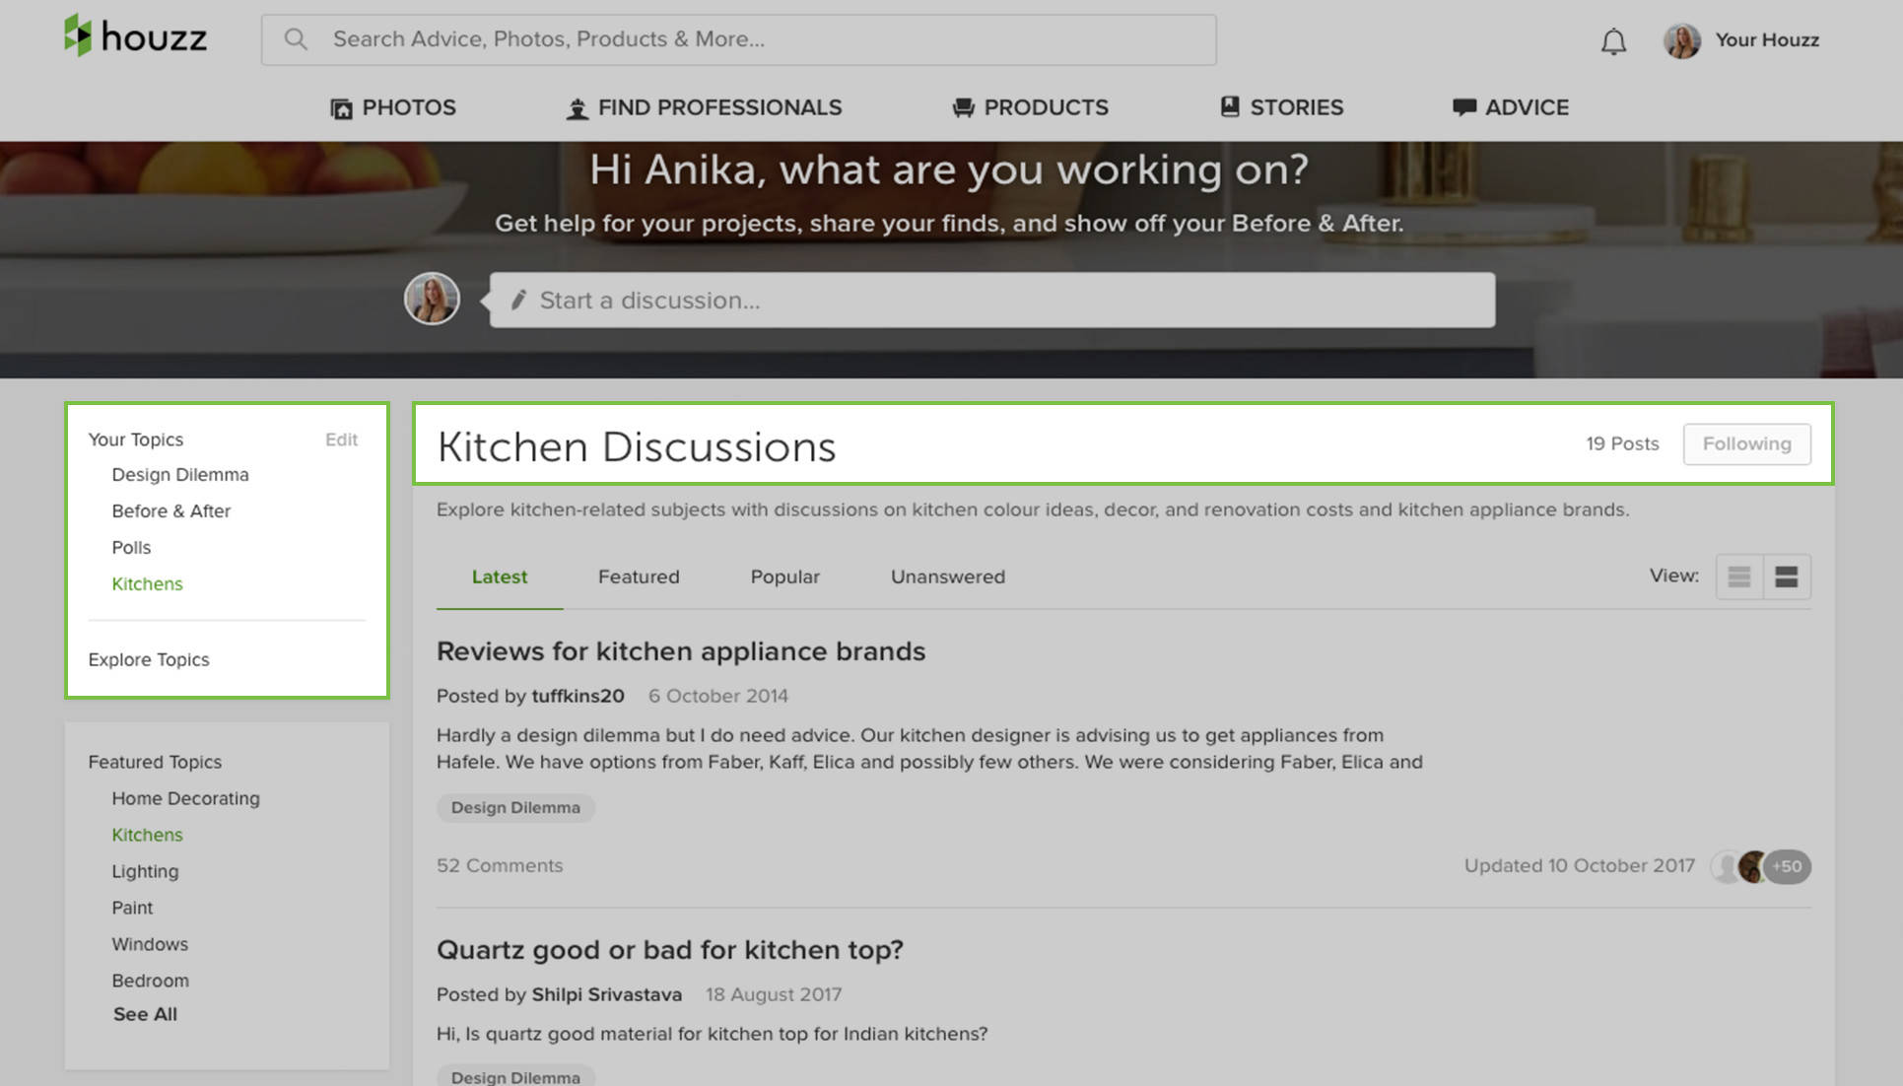Click the Start a discussion field
The height and width of the screenshot is (1086, 1903).
click(x=991, y=301)
